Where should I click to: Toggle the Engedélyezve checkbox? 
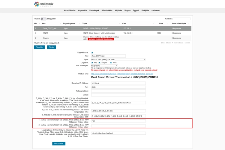pyautogui.click(x=92, y=52)
